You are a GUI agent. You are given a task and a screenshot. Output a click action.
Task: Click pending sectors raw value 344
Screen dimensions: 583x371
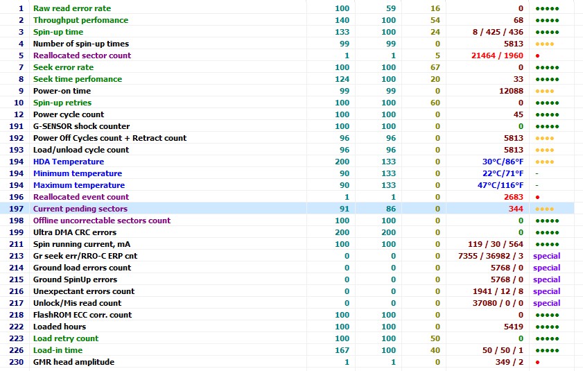pos(516,209)
